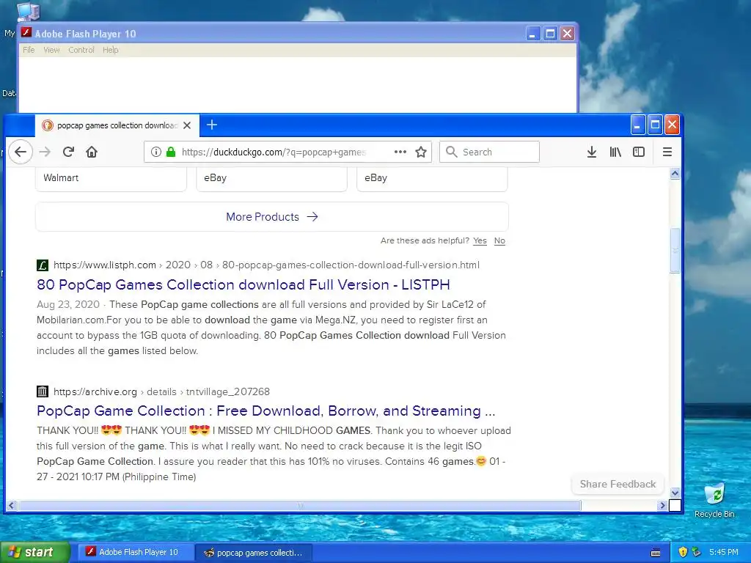Bookmark this page with the star
This screenshot has height=563, width=751.
[421, 152]
